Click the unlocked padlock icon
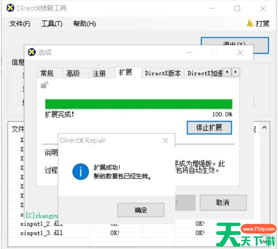Viewport: 278px width, 249px height. (x=44, y=85)
